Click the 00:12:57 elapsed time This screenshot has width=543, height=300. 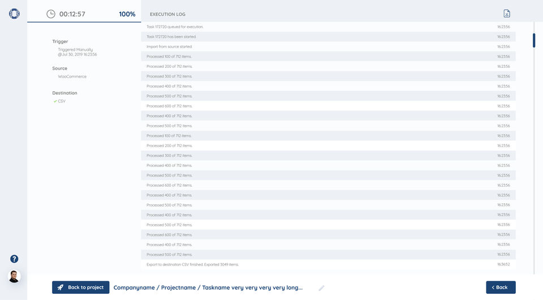pos(72,14)
